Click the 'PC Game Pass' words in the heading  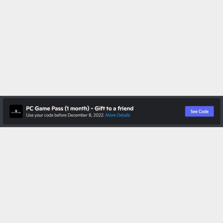[45, 108]
